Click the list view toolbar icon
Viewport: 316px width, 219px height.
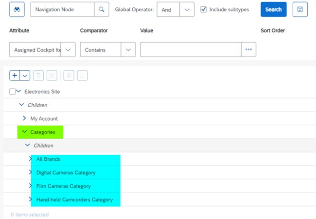[x=83, y=76]
